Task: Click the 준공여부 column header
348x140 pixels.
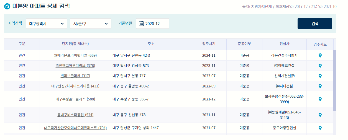Action: (x=244, y=44)
